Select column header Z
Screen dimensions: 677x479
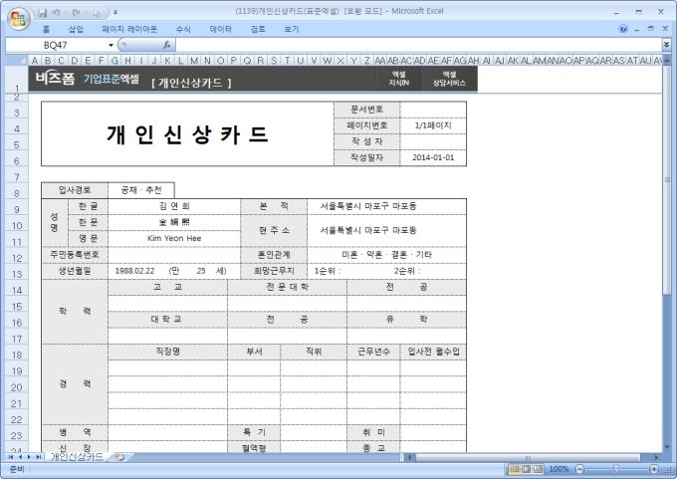[366, 61]
